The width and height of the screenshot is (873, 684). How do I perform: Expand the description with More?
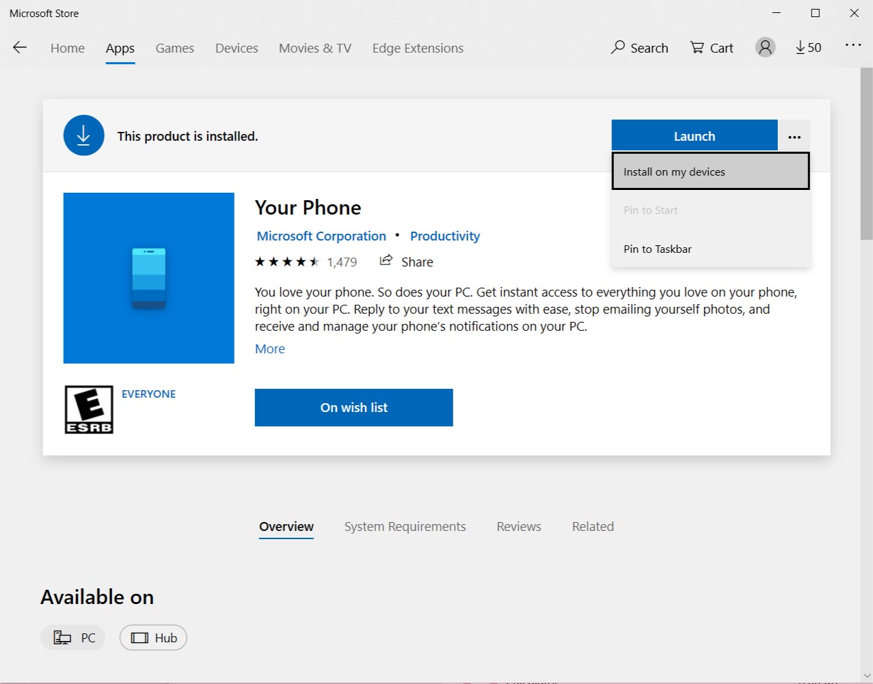point(270,348)
